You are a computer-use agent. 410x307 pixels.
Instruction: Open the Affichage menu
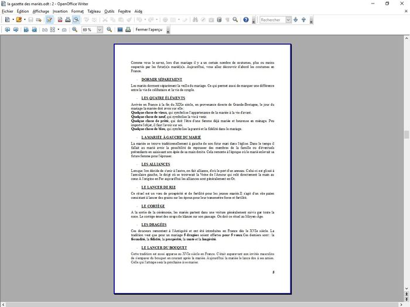point(41,11)
